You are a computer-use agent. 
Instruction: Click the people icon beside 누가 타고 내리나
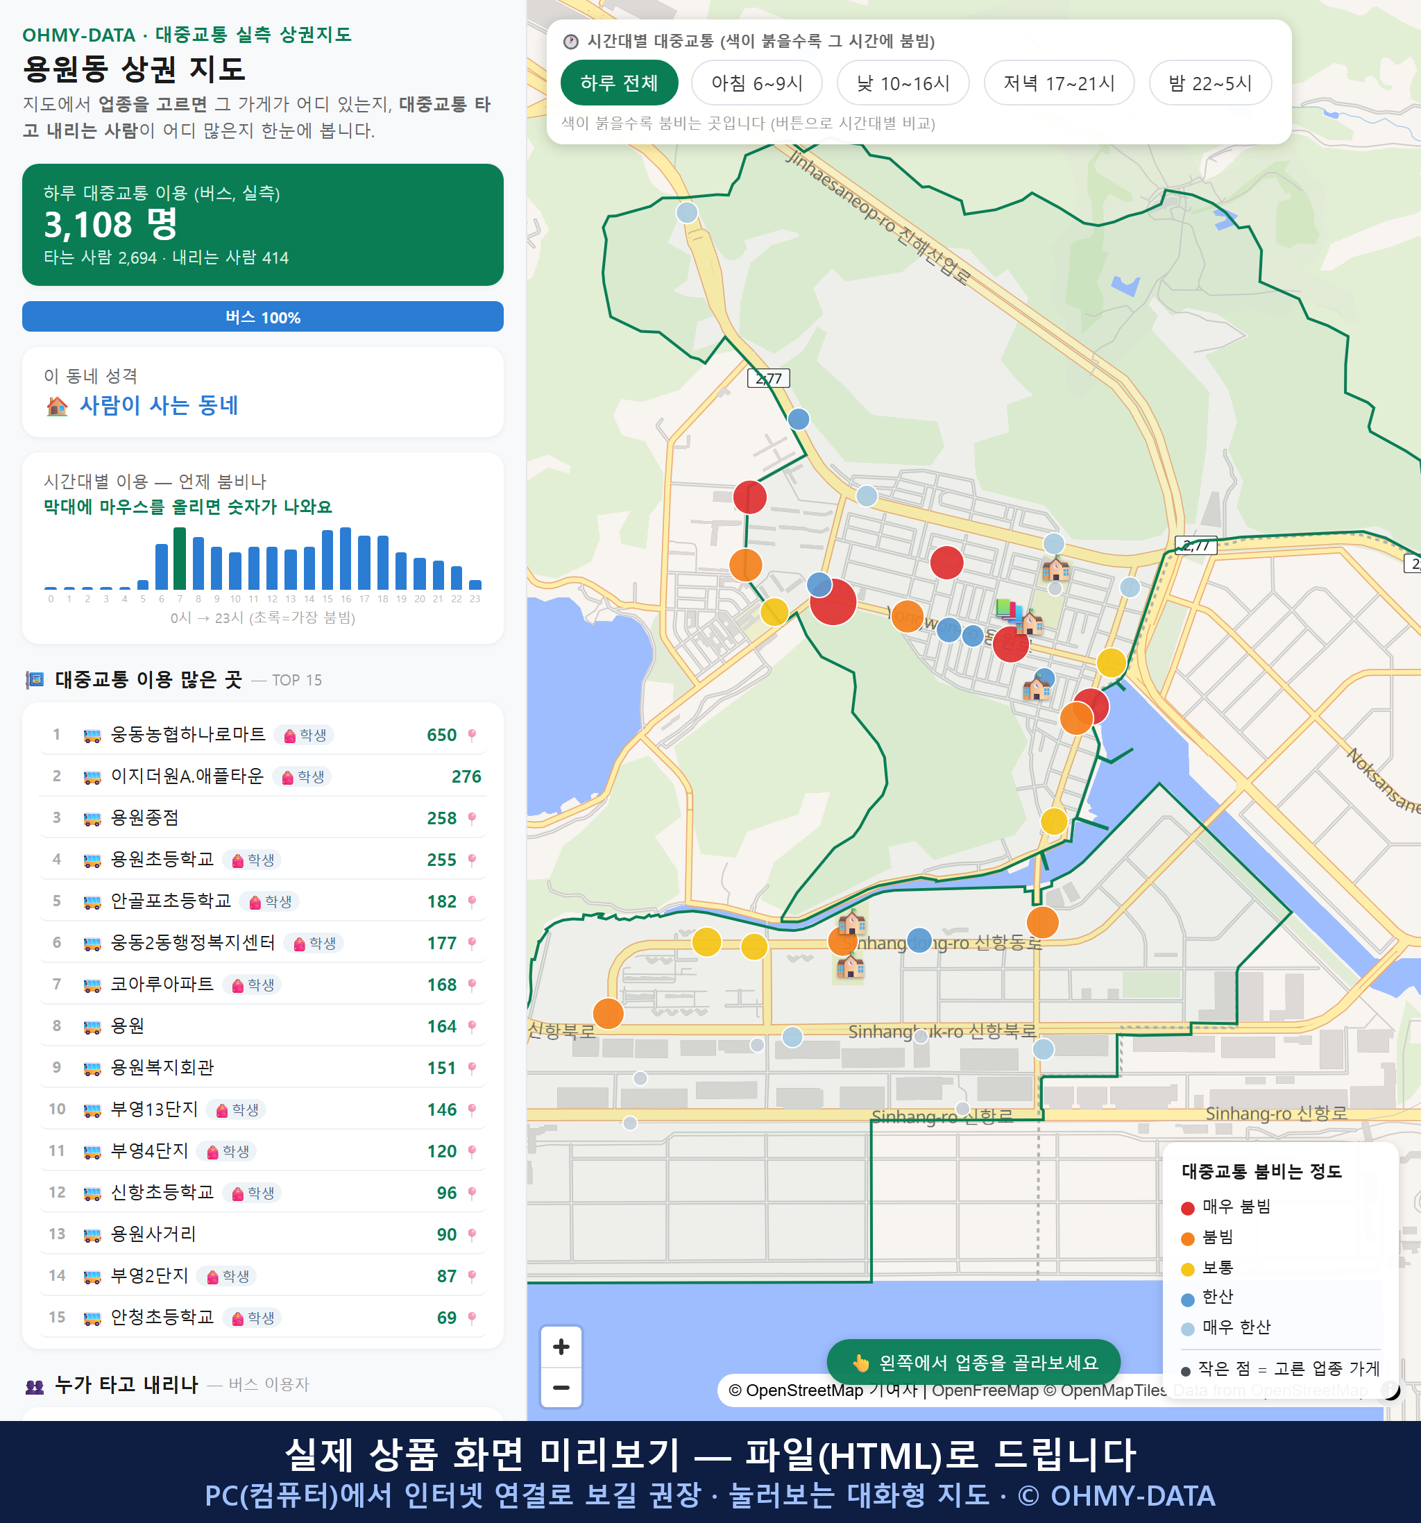(x=35, y=1385)
